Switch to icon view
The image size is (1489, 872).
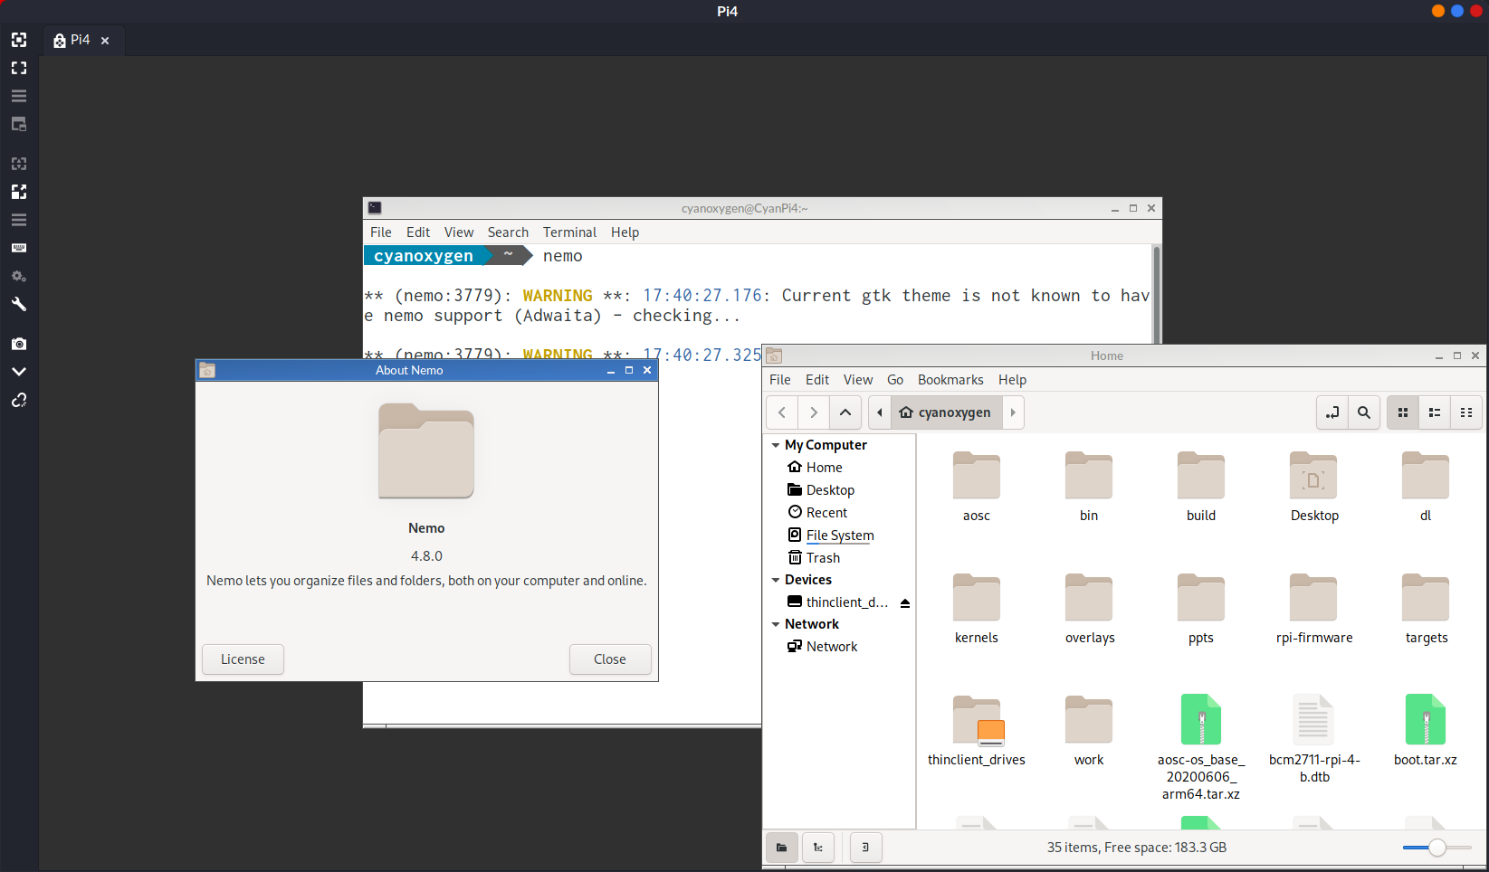pyautogui.click(x=1403, y=412)
